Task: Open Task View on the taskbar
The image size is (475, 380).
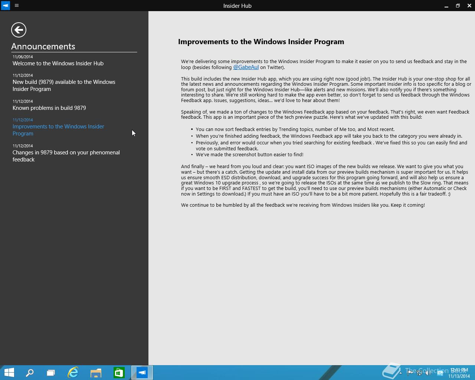Action: point(51,373)
